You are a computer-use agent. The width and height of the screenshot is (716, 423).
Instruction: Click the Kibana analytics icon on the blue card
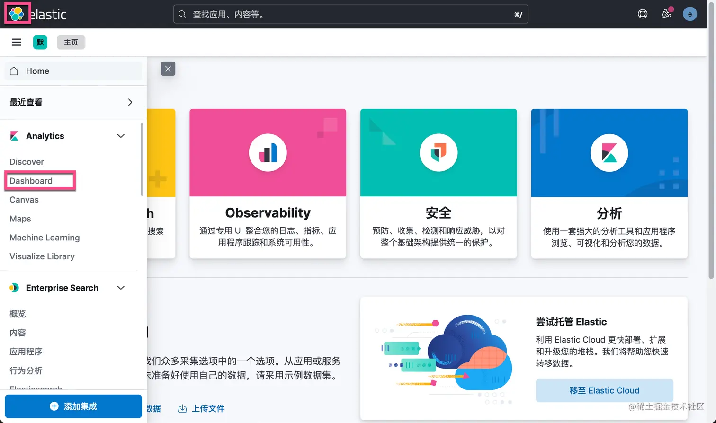coord(609,153)
